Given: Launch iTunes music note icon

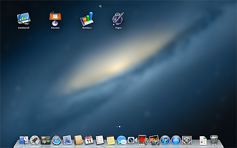Looking at the screenshot, I should (165, 140).
